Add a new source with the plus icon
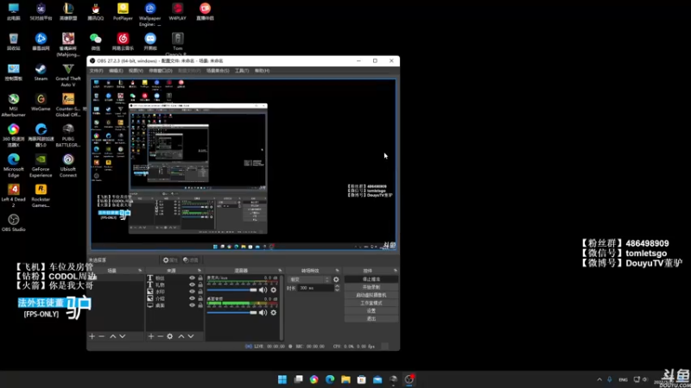The image size is (691, 388). click(x=150, y=336)
